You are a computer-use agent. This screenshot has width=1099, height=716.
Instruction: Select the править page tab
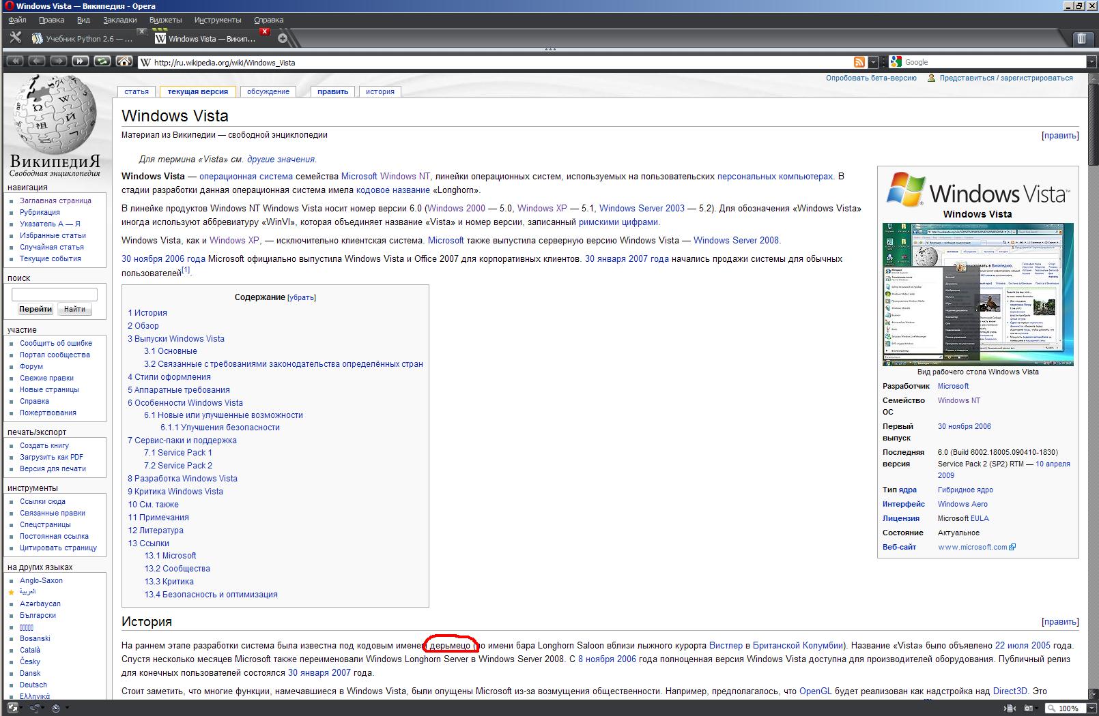pyautogui.click(x=333, y=91)
